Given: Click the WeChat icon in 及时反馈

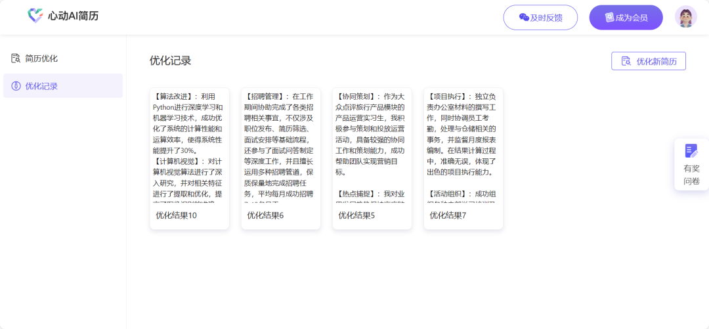Looking at the screenshot, I should [524, 18].
